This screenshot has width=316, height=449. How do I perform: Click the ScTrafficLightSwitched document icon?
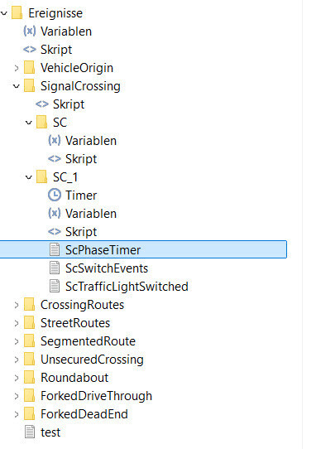pos(55,287)
